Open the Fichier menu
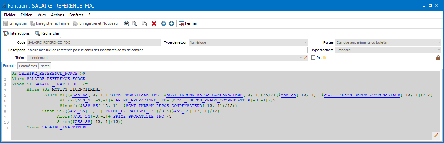 pos(10,15)
